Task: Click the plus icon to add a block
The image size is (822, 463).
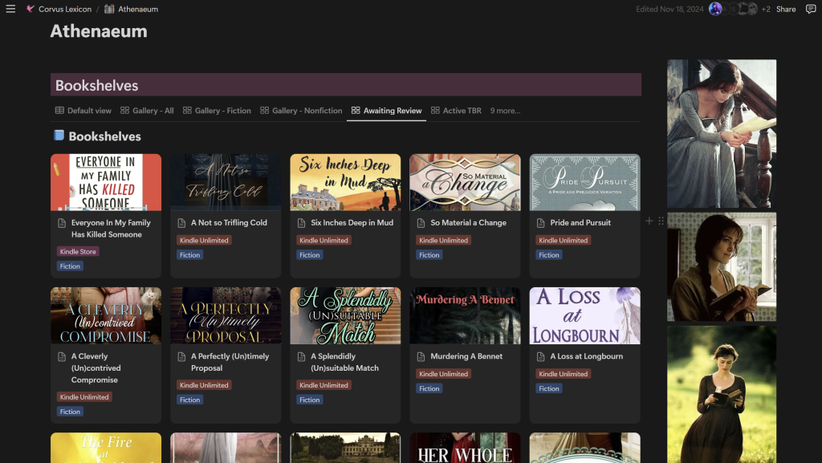Action: [x=649, y=221]
